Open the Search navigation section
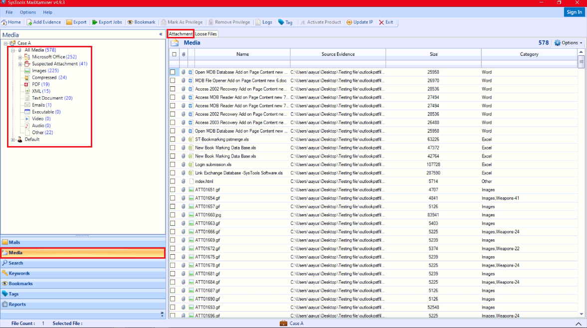This screenshot has height=328, width=587. 83,263
